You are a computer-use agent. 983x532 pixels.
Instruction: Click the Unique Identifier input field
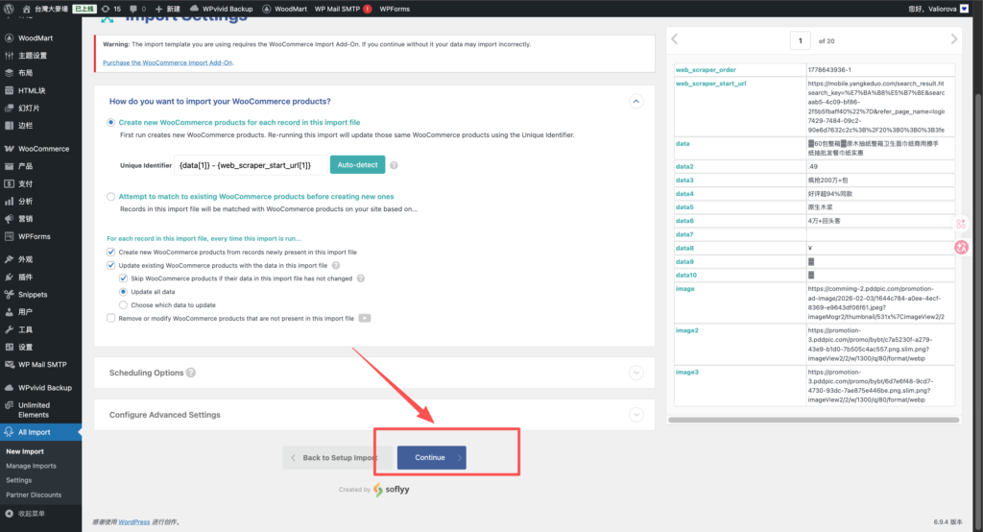[x=251, y=165]
